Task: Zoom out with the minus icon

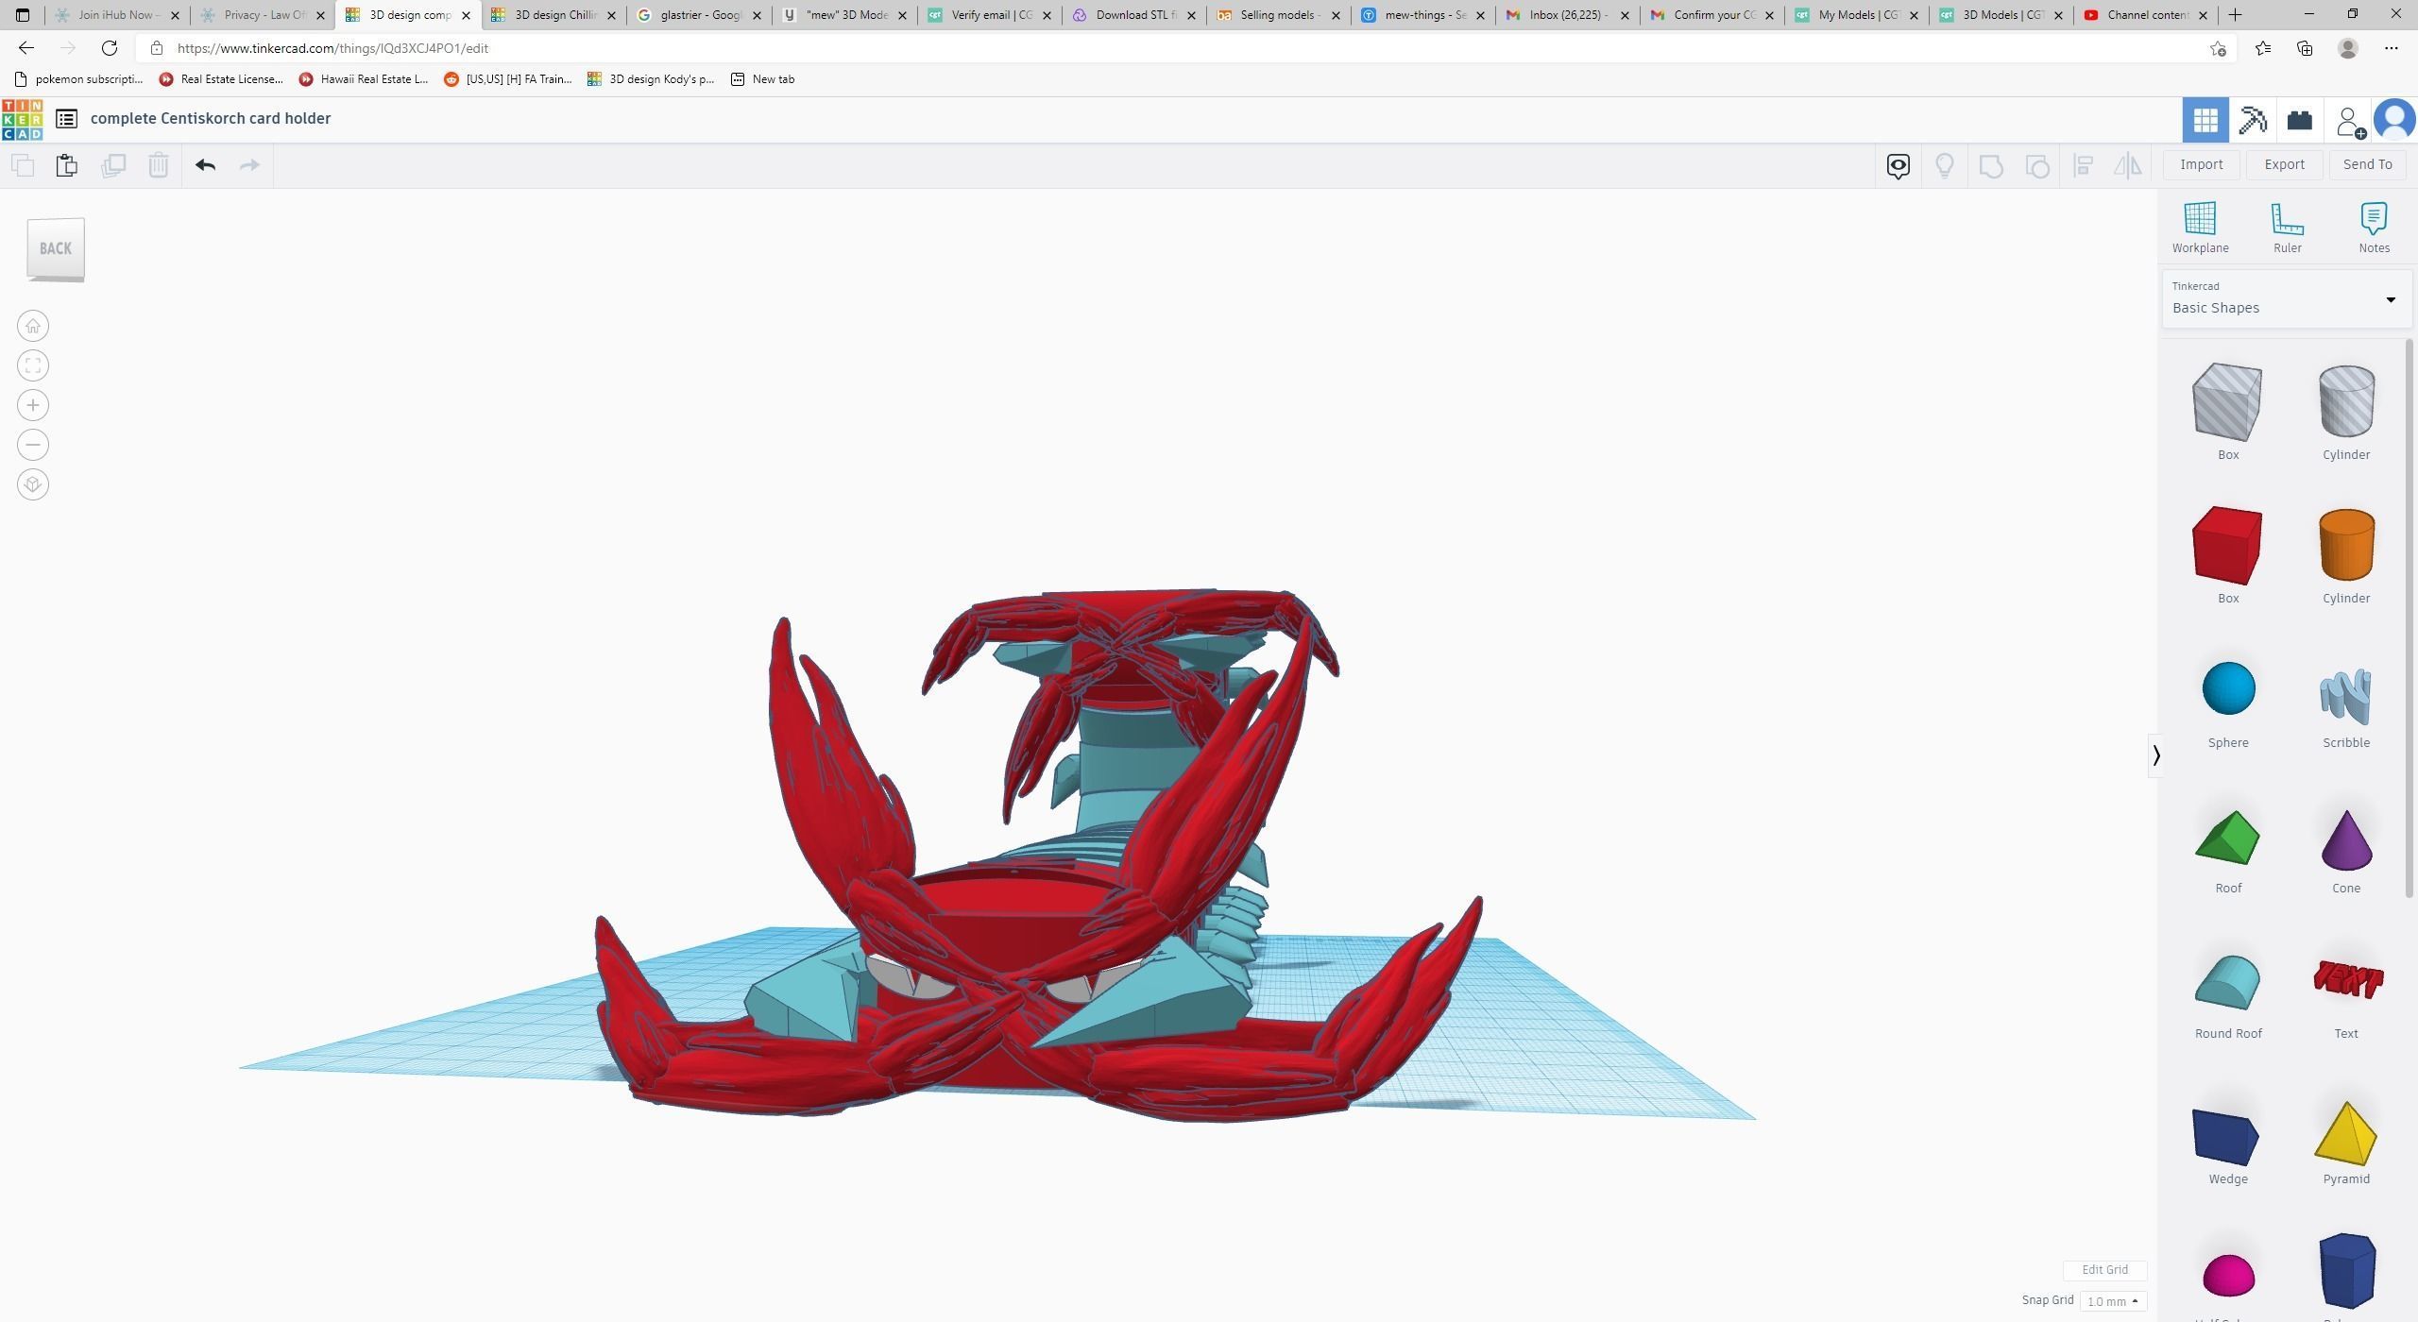Action: tap(33, 446)
